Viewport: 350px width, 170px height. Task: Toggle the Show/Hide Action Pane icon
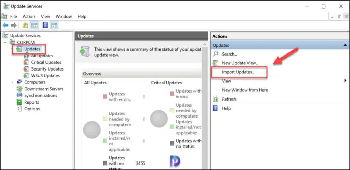click(54, 25)
